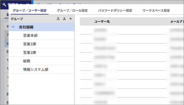Image resolution: width=184 pixels, height=105 pixels.
Task: Click the download groups icon
Action: 64,19
